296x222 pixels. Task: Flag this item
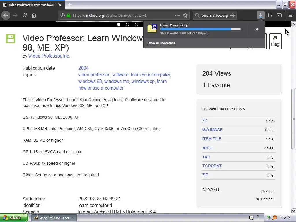tap(275, 41)
